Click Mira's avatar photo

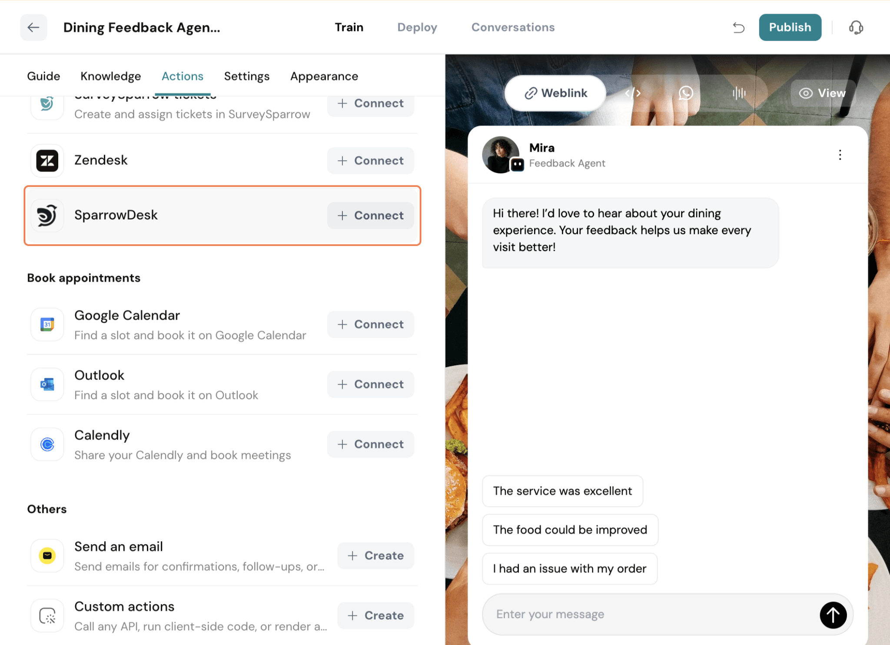pos(501,155)
